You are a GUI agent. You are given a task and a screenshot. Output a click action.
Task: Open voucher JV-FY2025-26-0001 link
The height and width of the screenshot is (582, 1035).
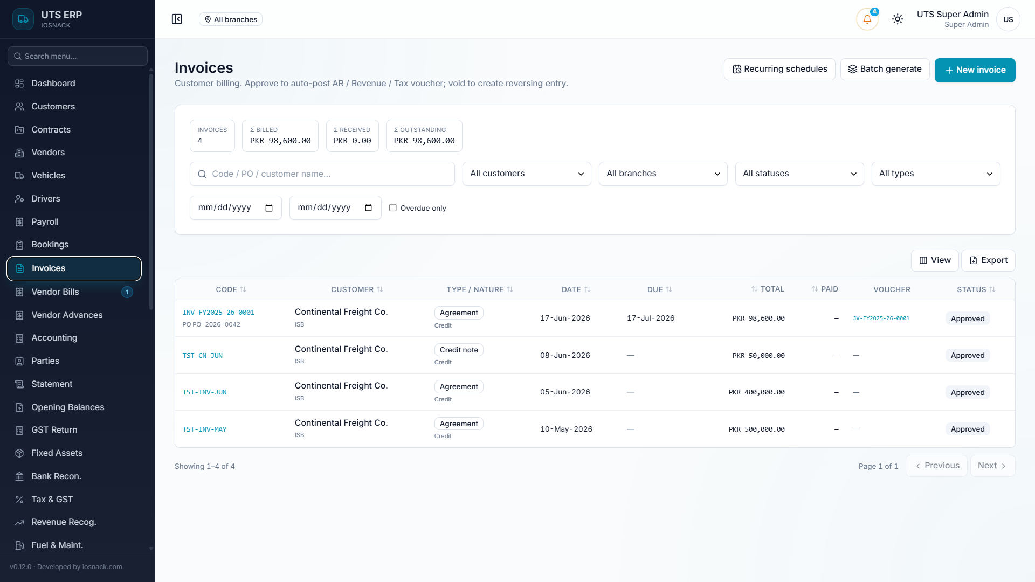881,318
